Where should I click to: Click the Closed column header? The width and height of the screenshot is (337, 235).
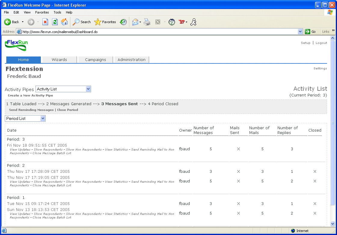coord(315,130)
